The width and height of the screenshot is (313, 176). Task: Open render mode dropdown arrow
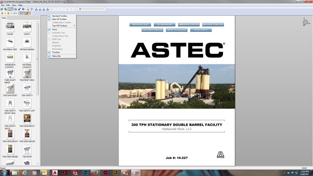[x=5, y=13]
